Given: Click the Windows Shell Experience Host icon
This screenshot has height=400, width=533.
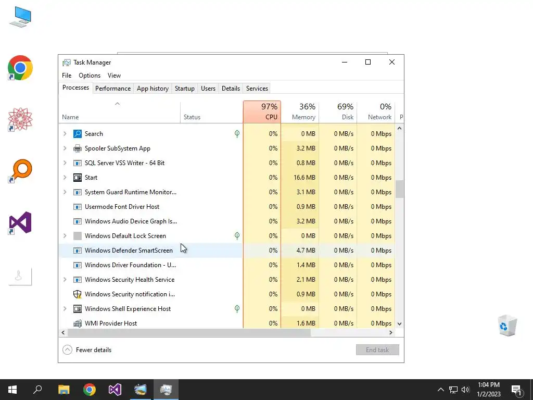Looking at the screenshot, I should tap(78, 309).
